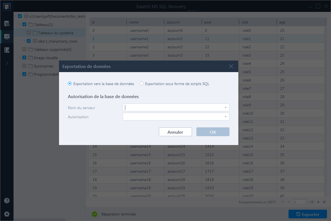Open the Nom du serveur dropdown

point(225,107)
